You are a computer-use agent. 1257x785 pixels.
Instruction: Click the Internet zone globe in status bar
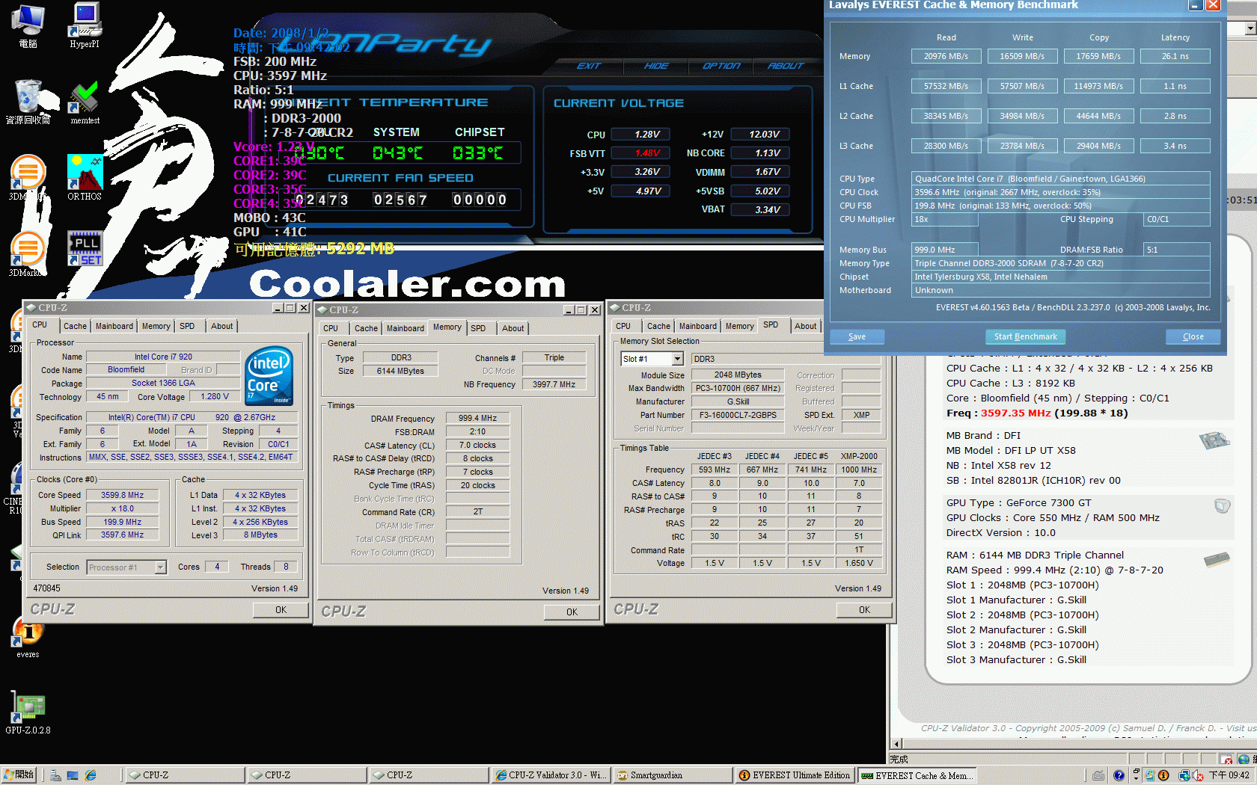(x=1244, y=760)
